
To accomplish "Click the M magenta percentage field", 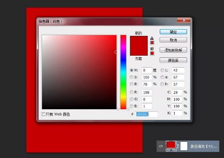I will tap(177, 99).
